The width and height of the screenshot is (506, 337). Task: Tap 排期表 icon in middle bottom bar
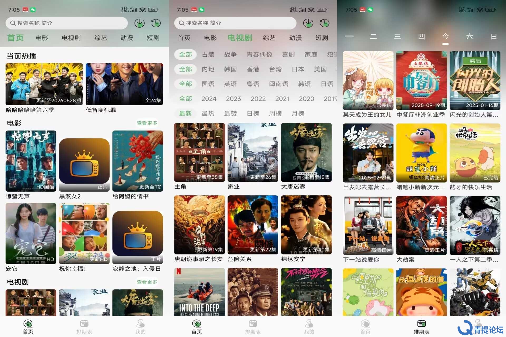pyautogui.click(x=253, y=324)
